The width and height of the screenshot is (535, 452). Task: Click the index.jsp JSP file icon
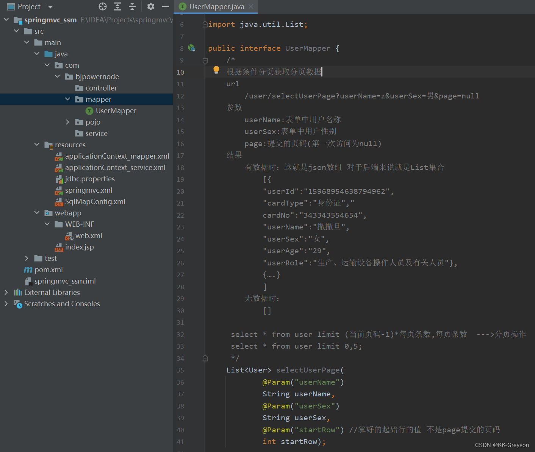point(59,247)
